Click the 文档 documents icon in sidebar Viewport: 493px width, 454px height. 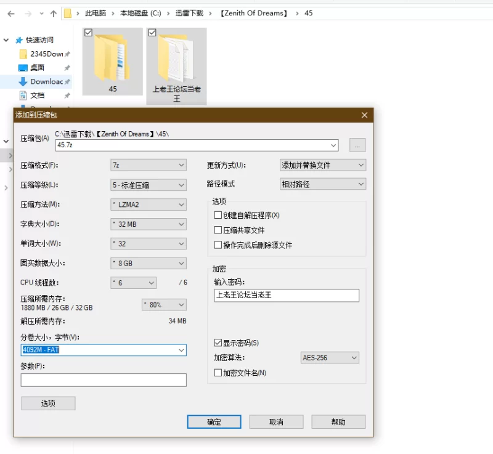point(23,95)
